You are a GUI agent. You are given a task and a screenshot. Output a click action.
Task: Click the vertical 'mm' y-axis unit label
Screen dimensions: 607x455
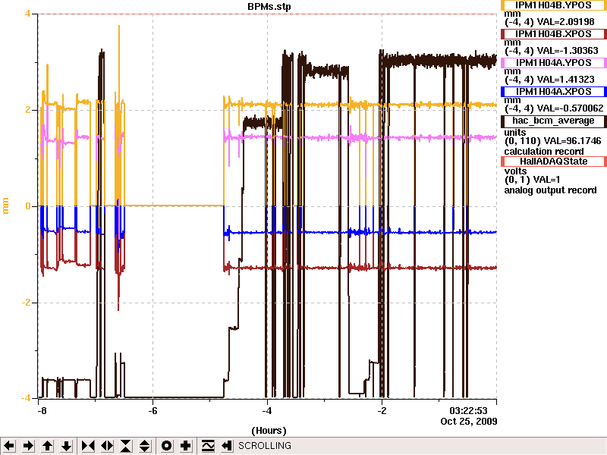[x=5, y=206]
